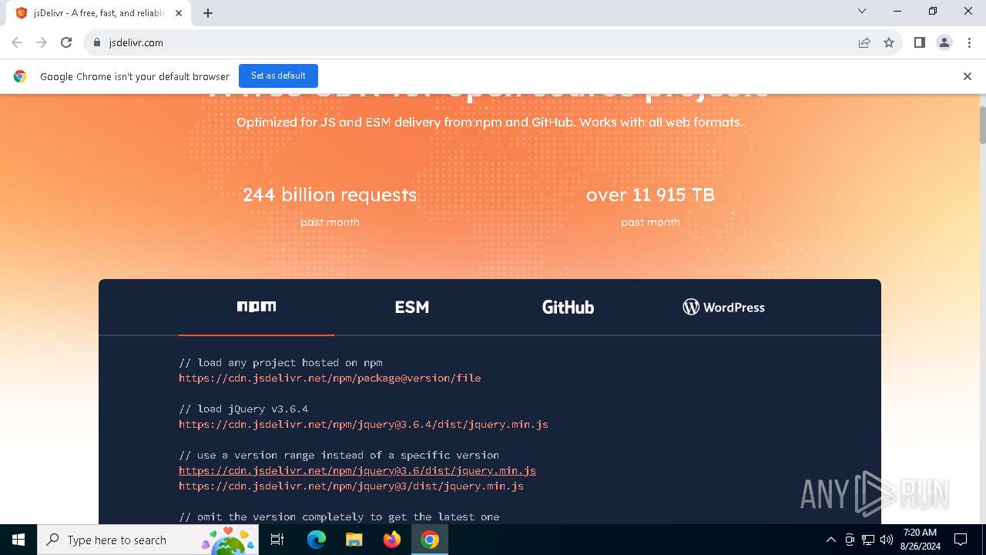986x555 pixels.
Task: Switch to the ESM tab
Action: [412, 307]
